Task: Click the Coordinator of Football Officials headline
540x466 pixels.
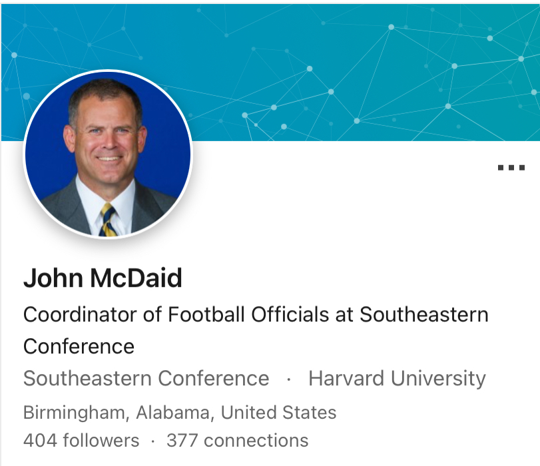Action: (x=256, y=314)
